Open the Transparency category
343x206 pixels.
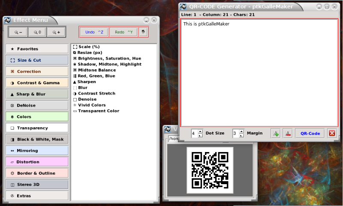click(x=37, y=128)
